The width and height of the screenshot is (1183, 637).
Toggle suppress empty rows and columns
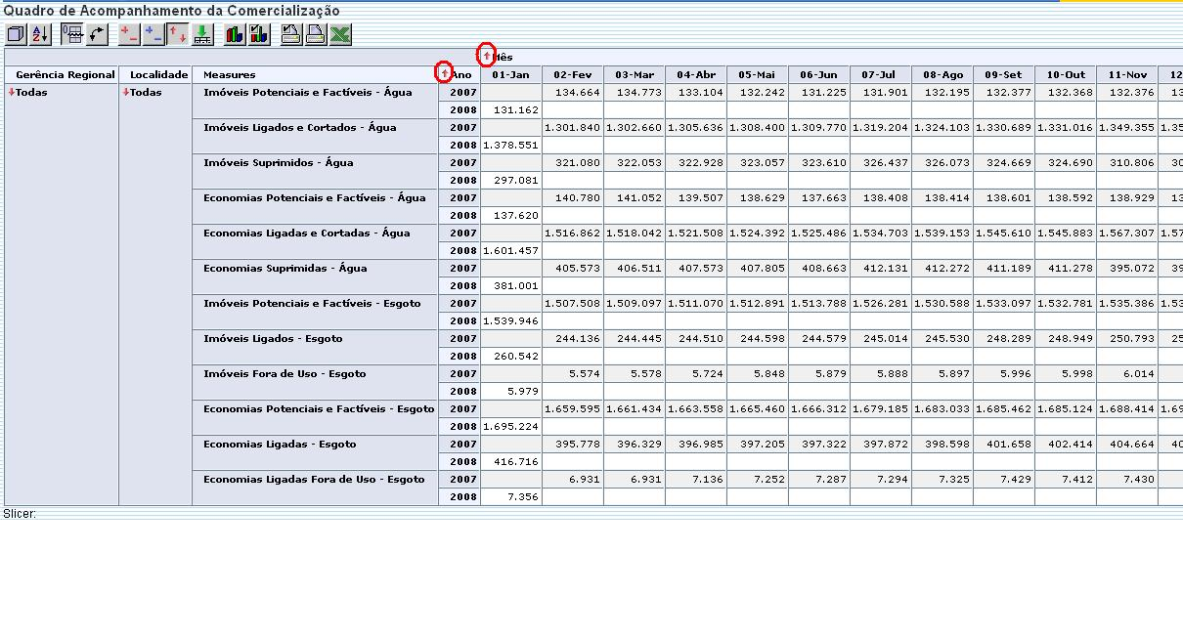point(72,34)
